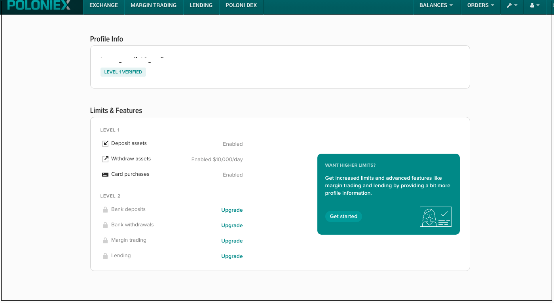This screenshot has height=303, width=554.
Task: Click Enabled $10,000/day text
Action: tap(217, 160)
